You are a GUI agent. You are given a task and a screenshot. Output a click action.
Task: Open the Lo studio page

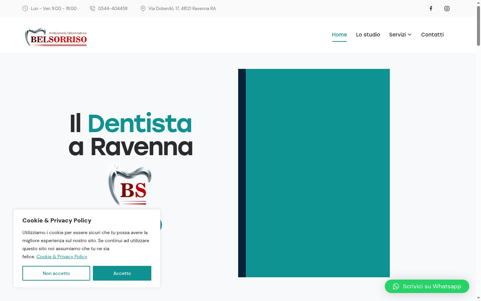click(368, 34)
